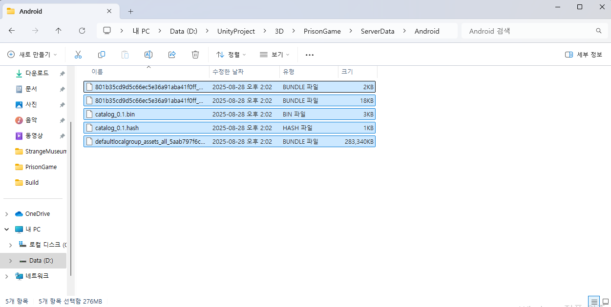The image size is (611, 307).
Task: Click the Share icon in toolbar
Action: [x=172, y=55]
